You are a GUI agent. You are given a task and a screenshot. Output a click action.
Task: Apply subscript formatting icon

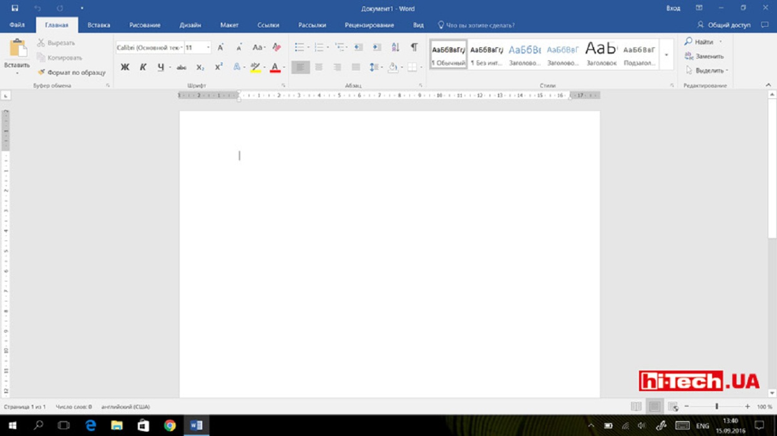click(x=200, y=67)
